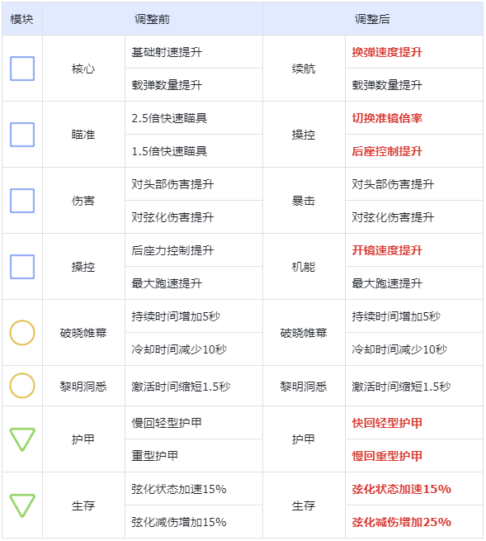Click the red 后座控制提升 entry
The height and width of the screenshot is (541, 486).
coord(387,151)
